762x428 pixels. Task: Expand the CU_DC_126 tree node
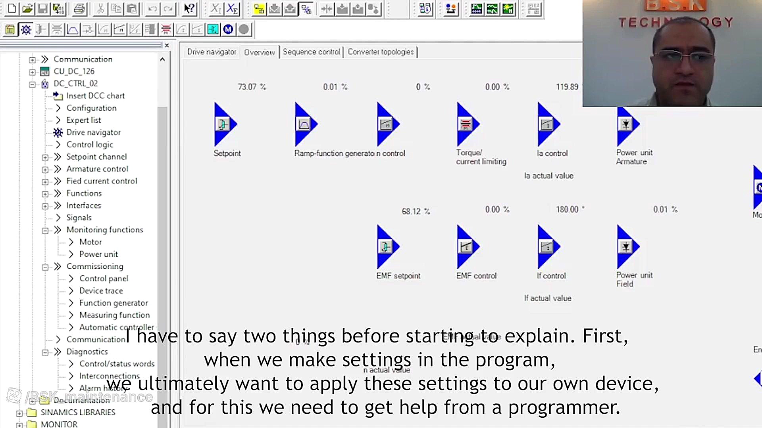coord(32,72)
